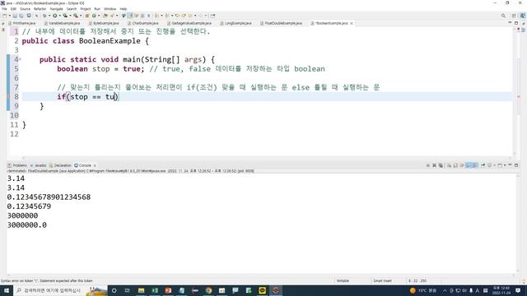This screenshot has height=296, width=527.
Task: Close the BooleanExample.java editor tab
Action: (x=352, y=24)
